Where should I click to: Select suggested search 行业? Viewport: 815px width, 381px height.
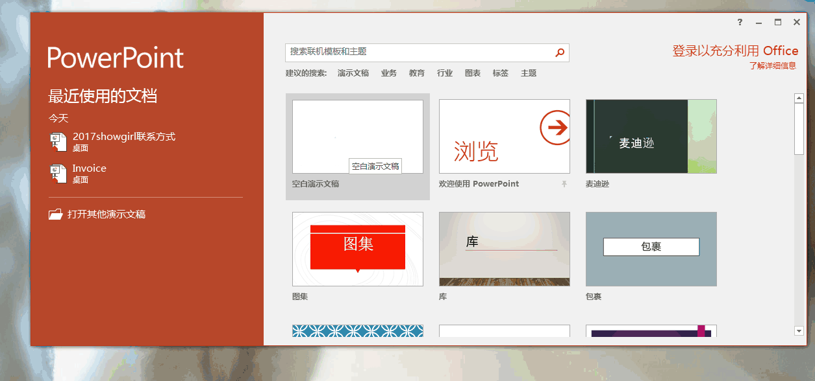pos(445,73)
